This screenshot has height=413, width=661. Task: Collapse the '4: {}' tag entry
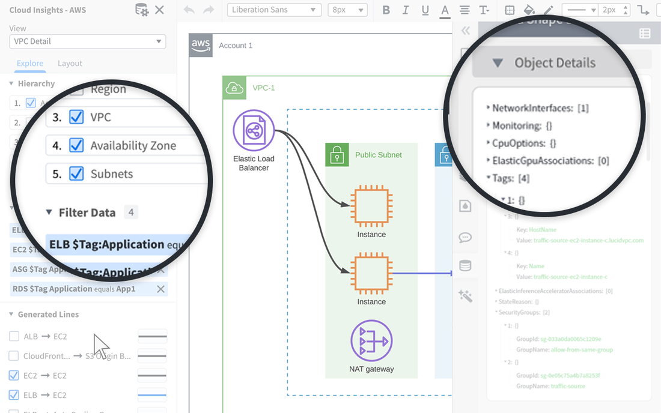pyautogui.click(x=505, y=253)
